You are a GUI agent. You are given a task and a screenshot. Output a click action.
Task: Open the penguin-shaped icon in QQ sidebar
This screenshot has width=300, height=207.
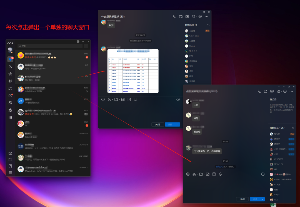10,110
